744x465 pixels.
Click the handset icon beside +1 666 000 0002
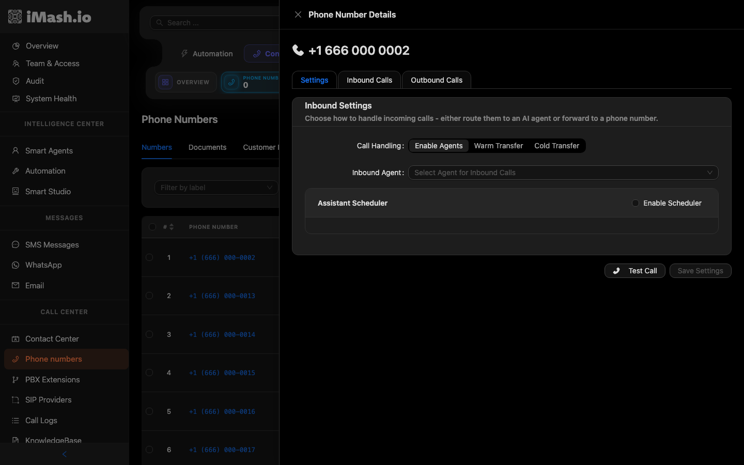coord(298,50)
